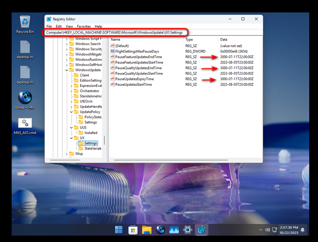Open the View menu
The width and height of the screenshot is (318, 242).
point(69,26)
